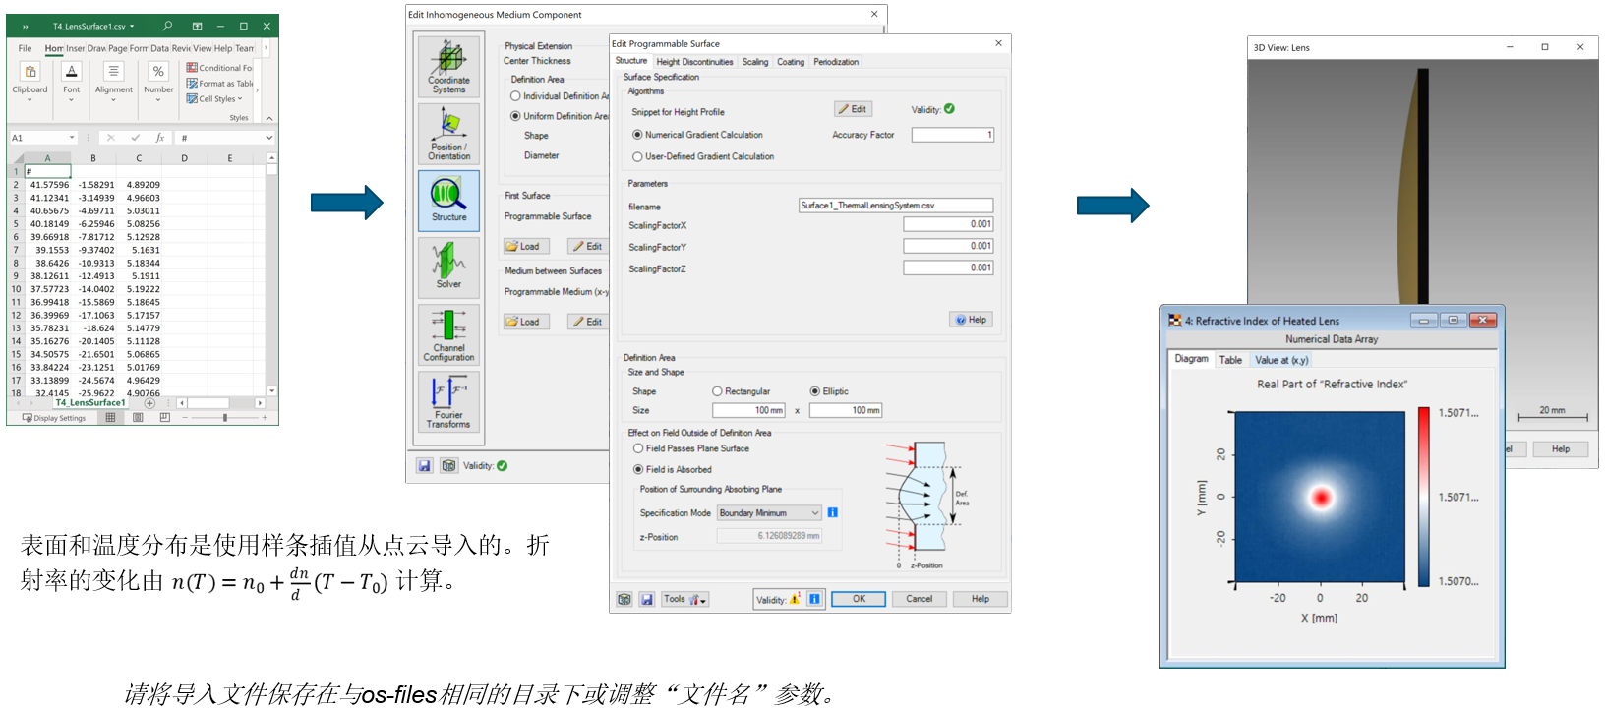Viewport: 1605px width, 712px height.
Task: Click the validity warning triangle icon
Action: pos(796,599)
